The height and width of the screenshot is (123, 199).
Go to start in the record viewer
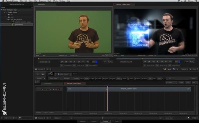coord(145,62)
